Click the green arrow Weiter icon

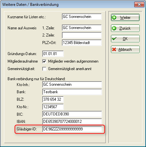click(114, 18)
